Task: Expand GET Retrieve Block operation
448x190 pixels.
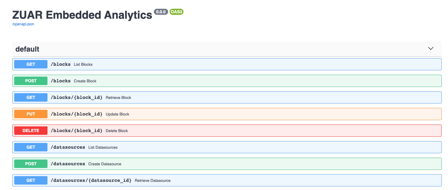Action: click(x=227, y=97)
